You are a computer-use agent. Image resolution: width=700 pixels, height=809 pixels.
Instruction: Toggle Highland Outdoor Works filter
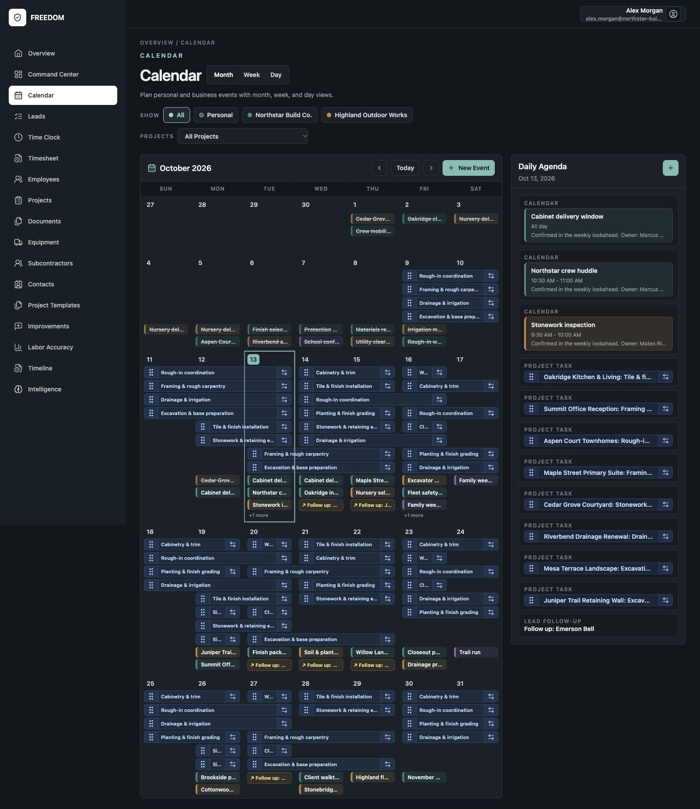(x=367, y=115)
